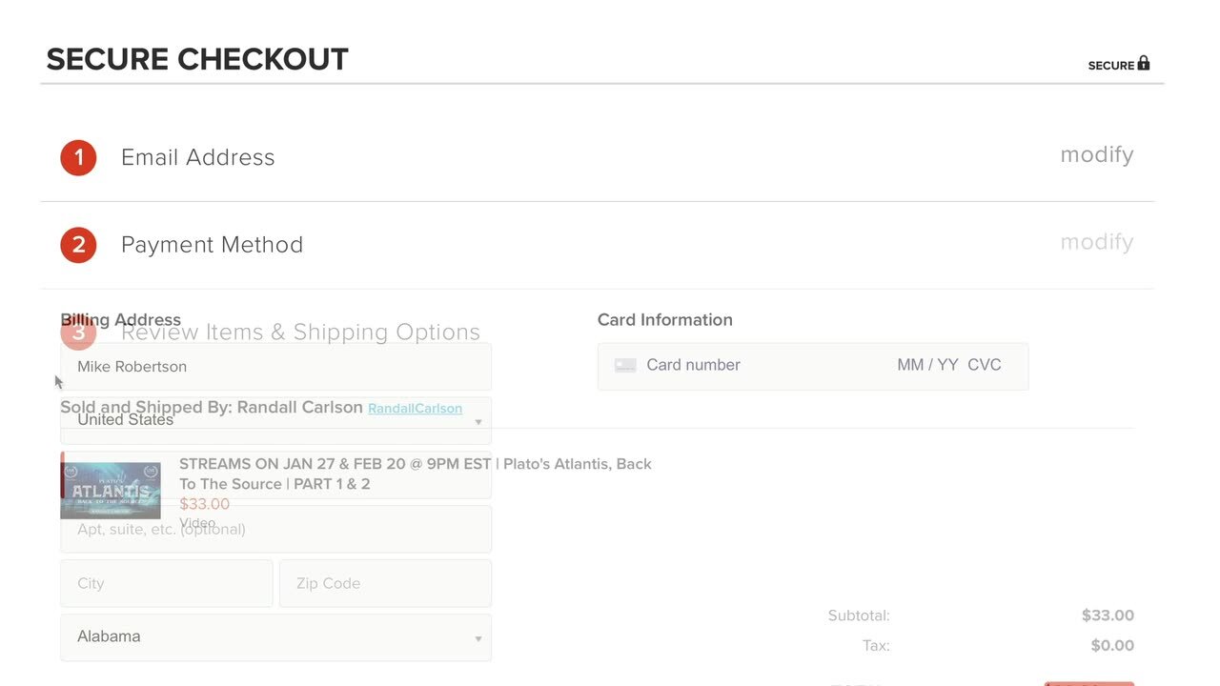Image resolution: width=1220 pixels, height=686 pixels.
Task: Click the step 2 red circle badge
Action: pyautogui.click(x=78, y=245)
